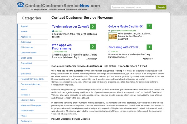The height and width of the screenshot is (124, 187).
Task: Click green arrow beside Telefonanlage der Zukunft
Action: 93,27
